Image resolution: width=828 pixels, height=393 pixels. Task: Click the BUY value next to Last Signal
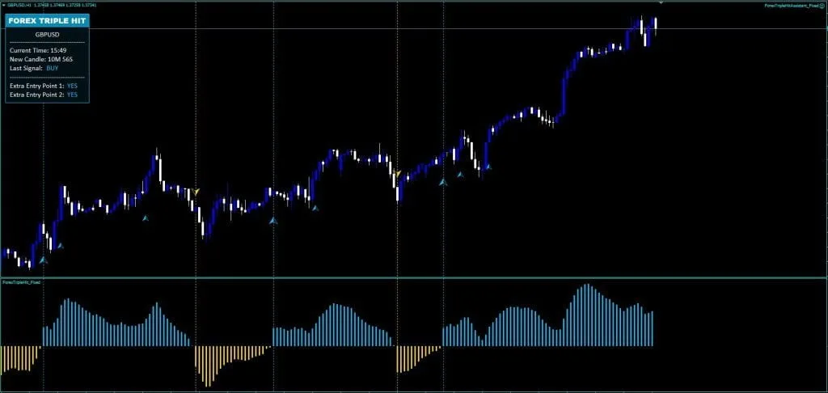53,68
